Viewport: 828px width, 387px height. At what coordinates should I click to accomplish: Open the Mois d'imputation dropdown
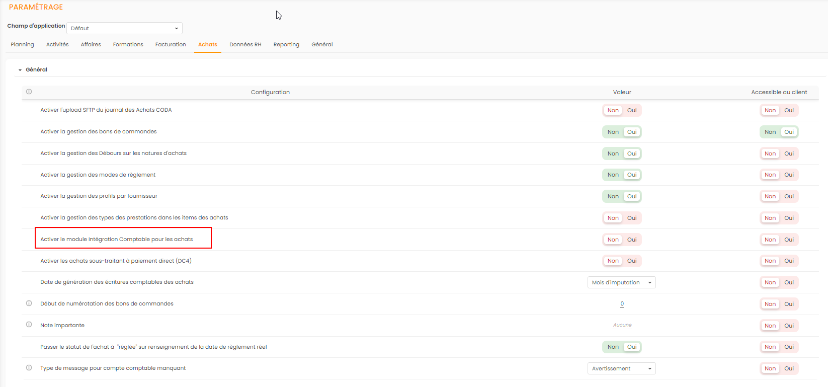click(x=621, y=282)
